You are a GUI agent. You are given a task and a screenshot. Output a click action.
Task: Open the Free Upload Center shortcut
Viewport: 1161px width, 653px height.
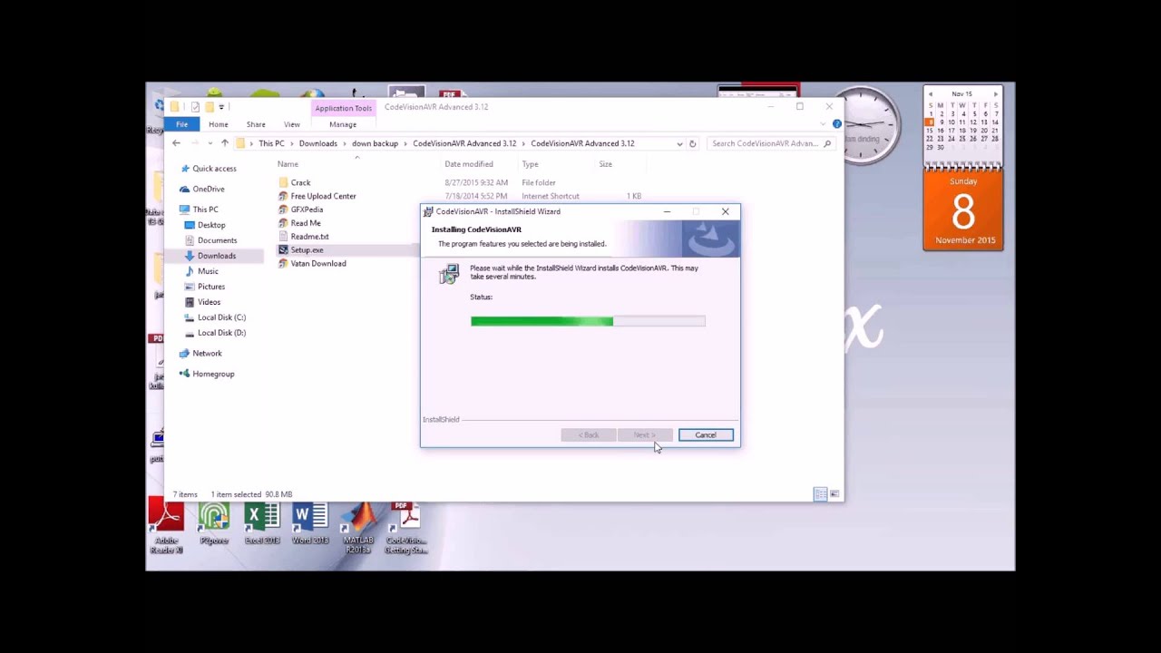[x=323, y=196]
